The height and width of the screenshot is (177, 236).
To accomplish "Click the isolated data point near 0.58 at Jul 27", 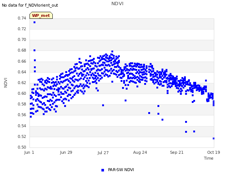I will click(103, 105).
